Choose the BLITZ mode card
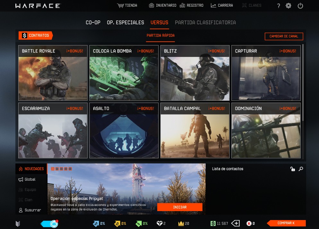Image resolution: width=319 pixels, height=229 pixels. click(195, 73)
